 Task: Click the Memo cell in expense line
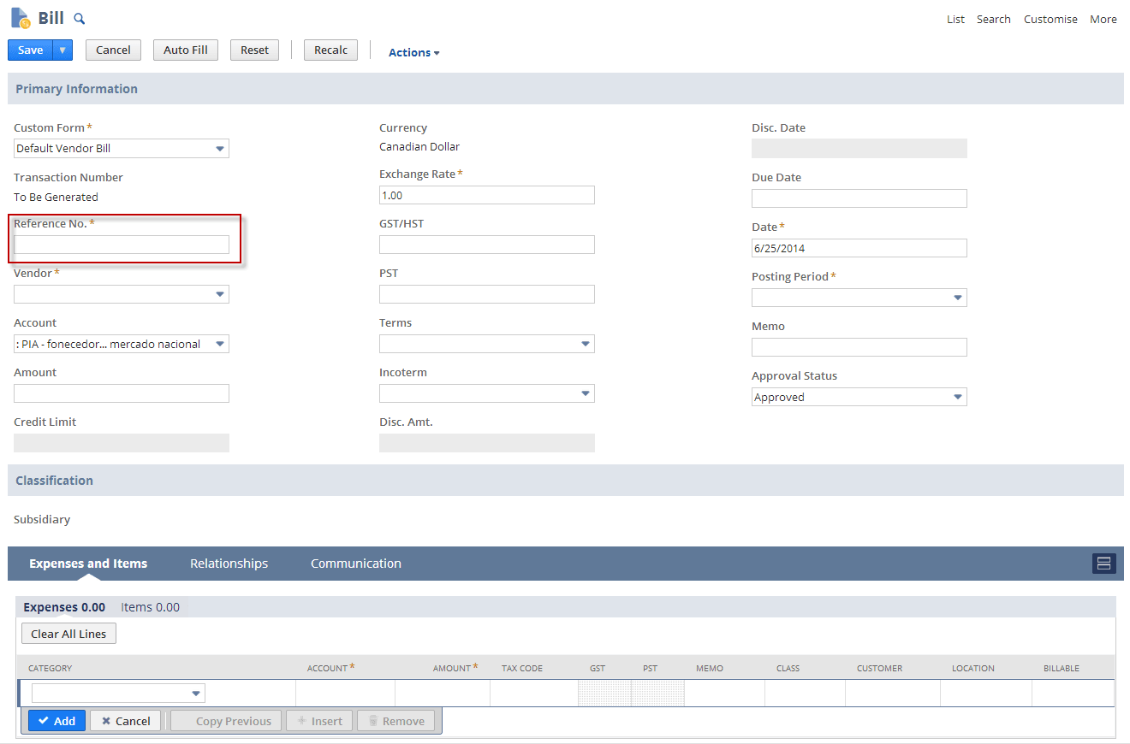coord(724,694)
